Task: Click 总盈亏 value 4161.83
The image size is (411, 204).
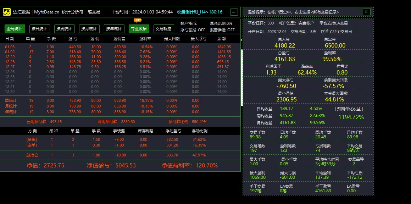Action: 285,59
